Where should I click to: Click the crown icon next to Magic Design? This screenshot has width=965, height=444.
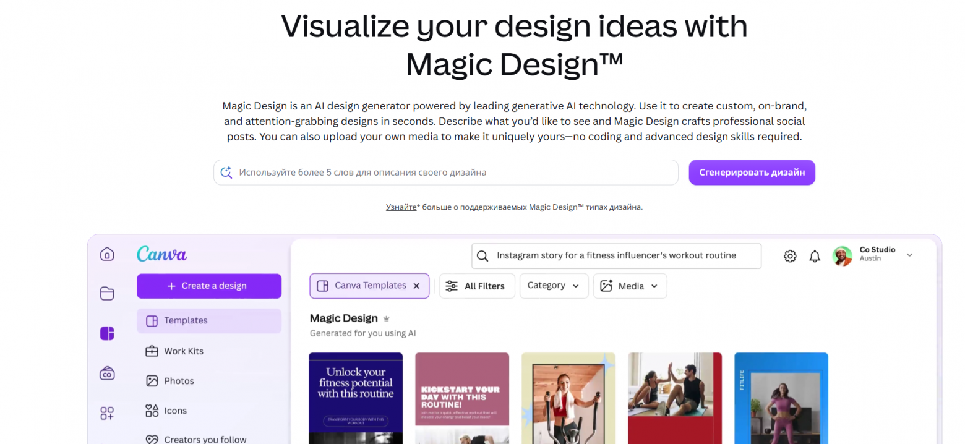[387, 319]
